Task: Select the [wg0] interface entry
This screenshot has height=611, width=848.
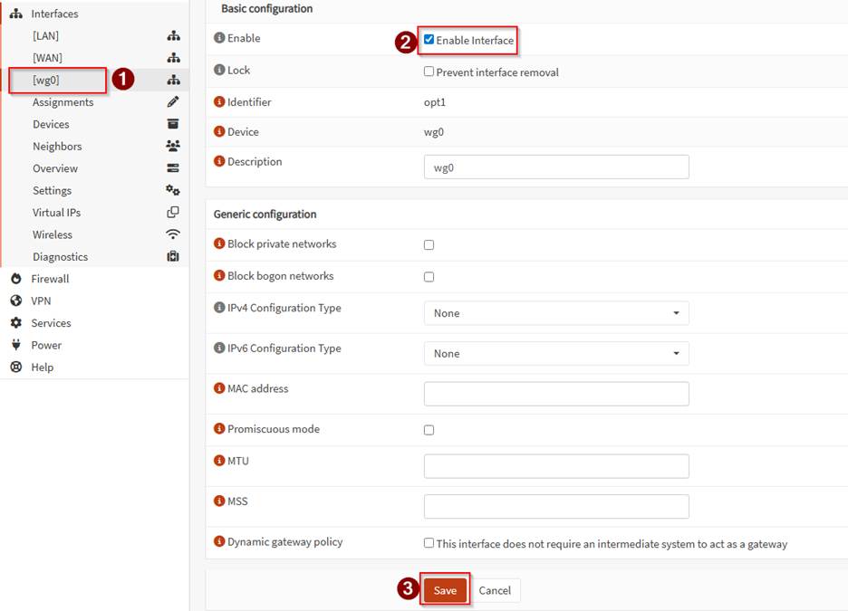Action: (47, 80)
